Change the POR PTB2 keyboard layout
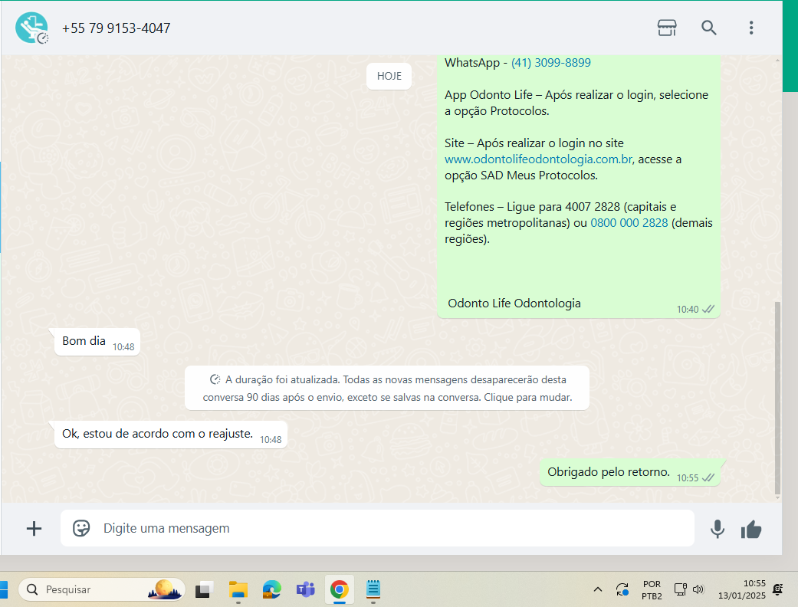This screenshot has height=607, width=798. click(x=652, y=589)
